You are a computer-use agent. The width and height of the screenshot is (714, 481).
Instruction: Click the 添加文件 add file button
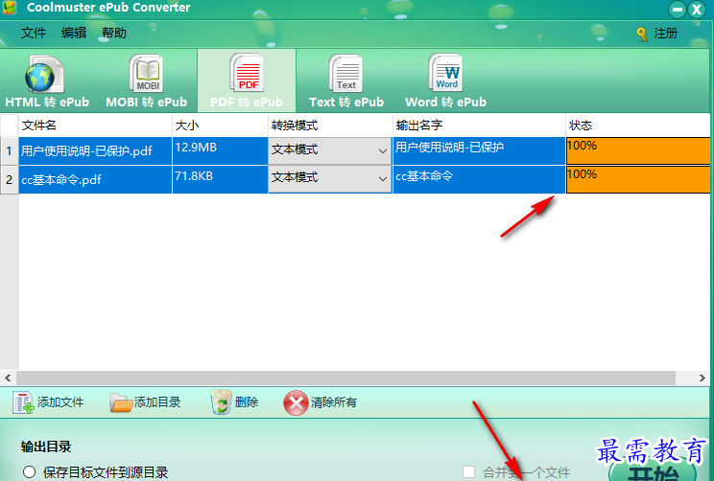[48, 402]
